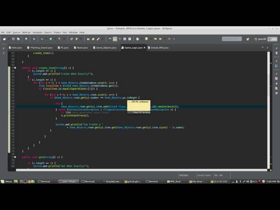The width and height of the screenshot is (280, 210).
Task: Expand the Debug dropdown arrow
Action: pyautogui.click(x=46, y=39)
